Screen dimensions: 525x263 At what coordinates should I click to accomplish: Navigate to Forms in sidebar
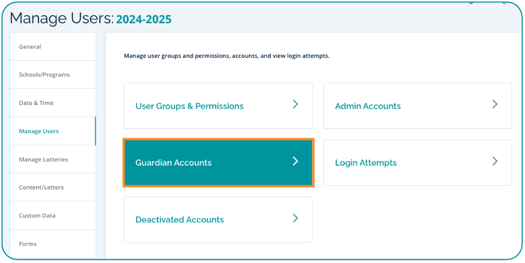pos(28,244)
